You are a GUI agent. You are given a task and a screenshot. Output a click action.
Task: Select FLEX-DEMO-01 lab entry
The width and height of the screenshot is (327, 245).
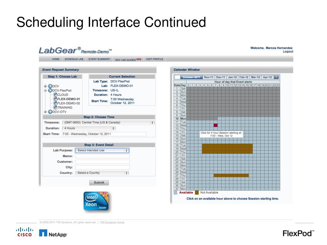point(69,99)
